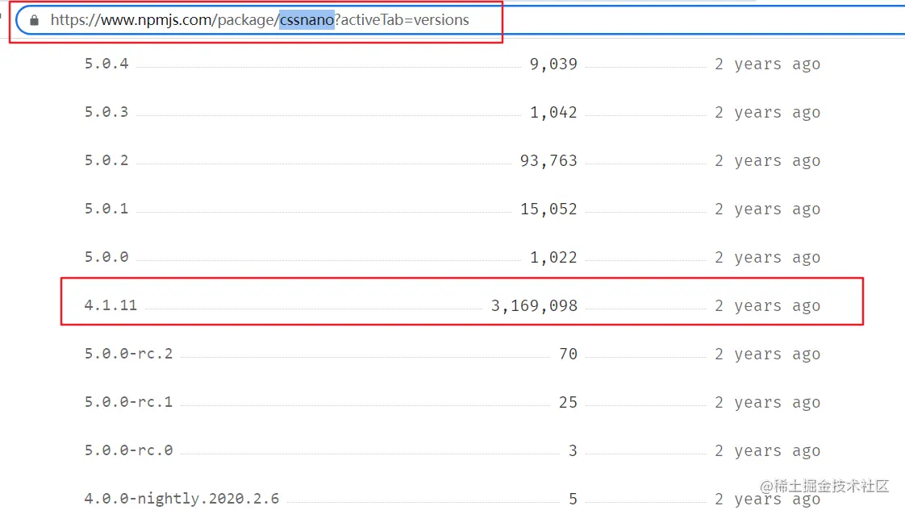Open cssnano version 4.1.11 link
Image resolution: width=905 pixels, height=510 pixels.
click(111, 305)
